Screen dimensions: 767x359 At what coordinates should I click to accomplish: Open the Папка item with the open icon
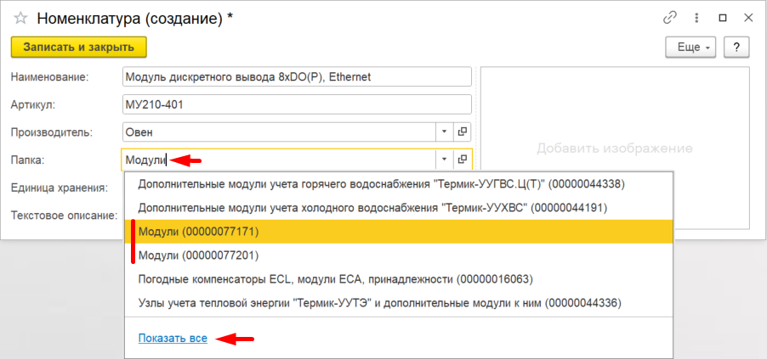[x=463, y=160]
